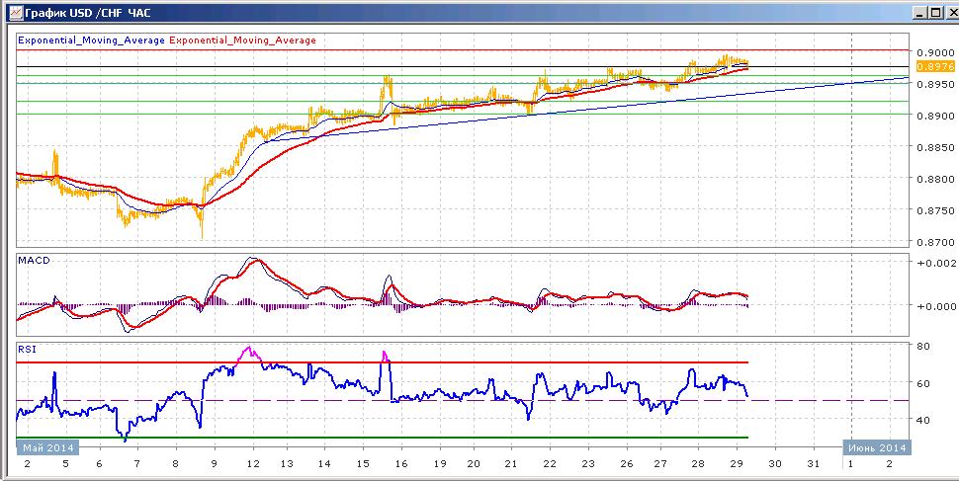The image size is (959, 481).
Task: Click date 20 on the time axis
Action: tap(474, 464)
